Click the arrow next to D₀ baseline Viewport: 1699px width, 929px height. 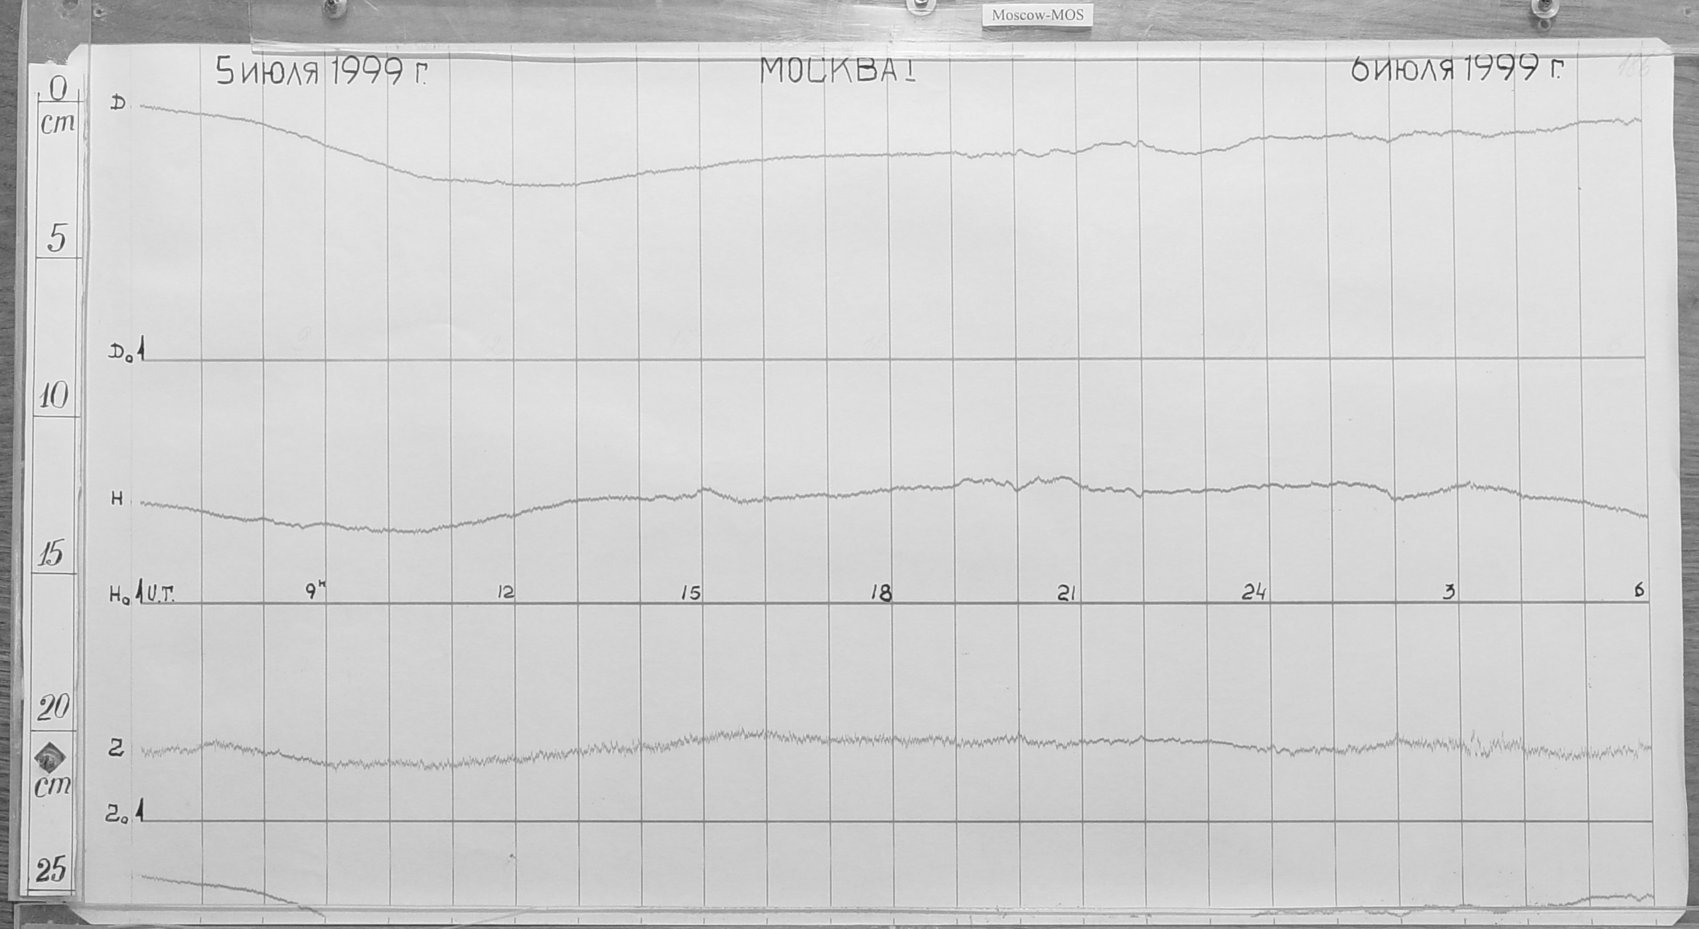141,349
